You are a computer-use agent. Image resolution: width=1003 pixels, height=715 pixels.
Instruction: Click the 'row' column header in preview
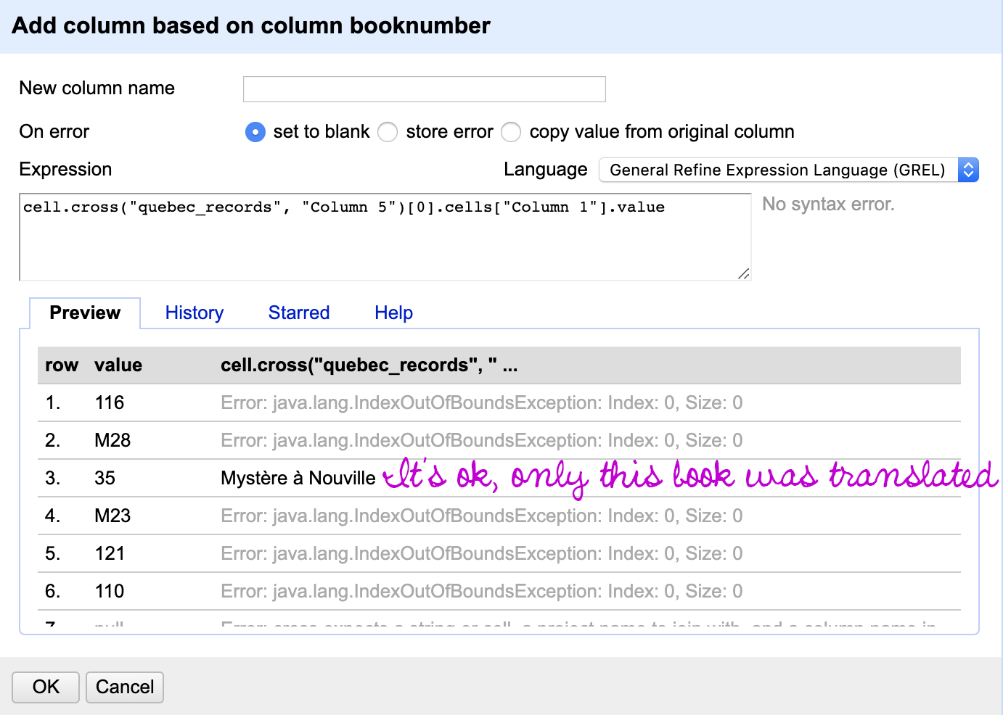pos(62,365)
